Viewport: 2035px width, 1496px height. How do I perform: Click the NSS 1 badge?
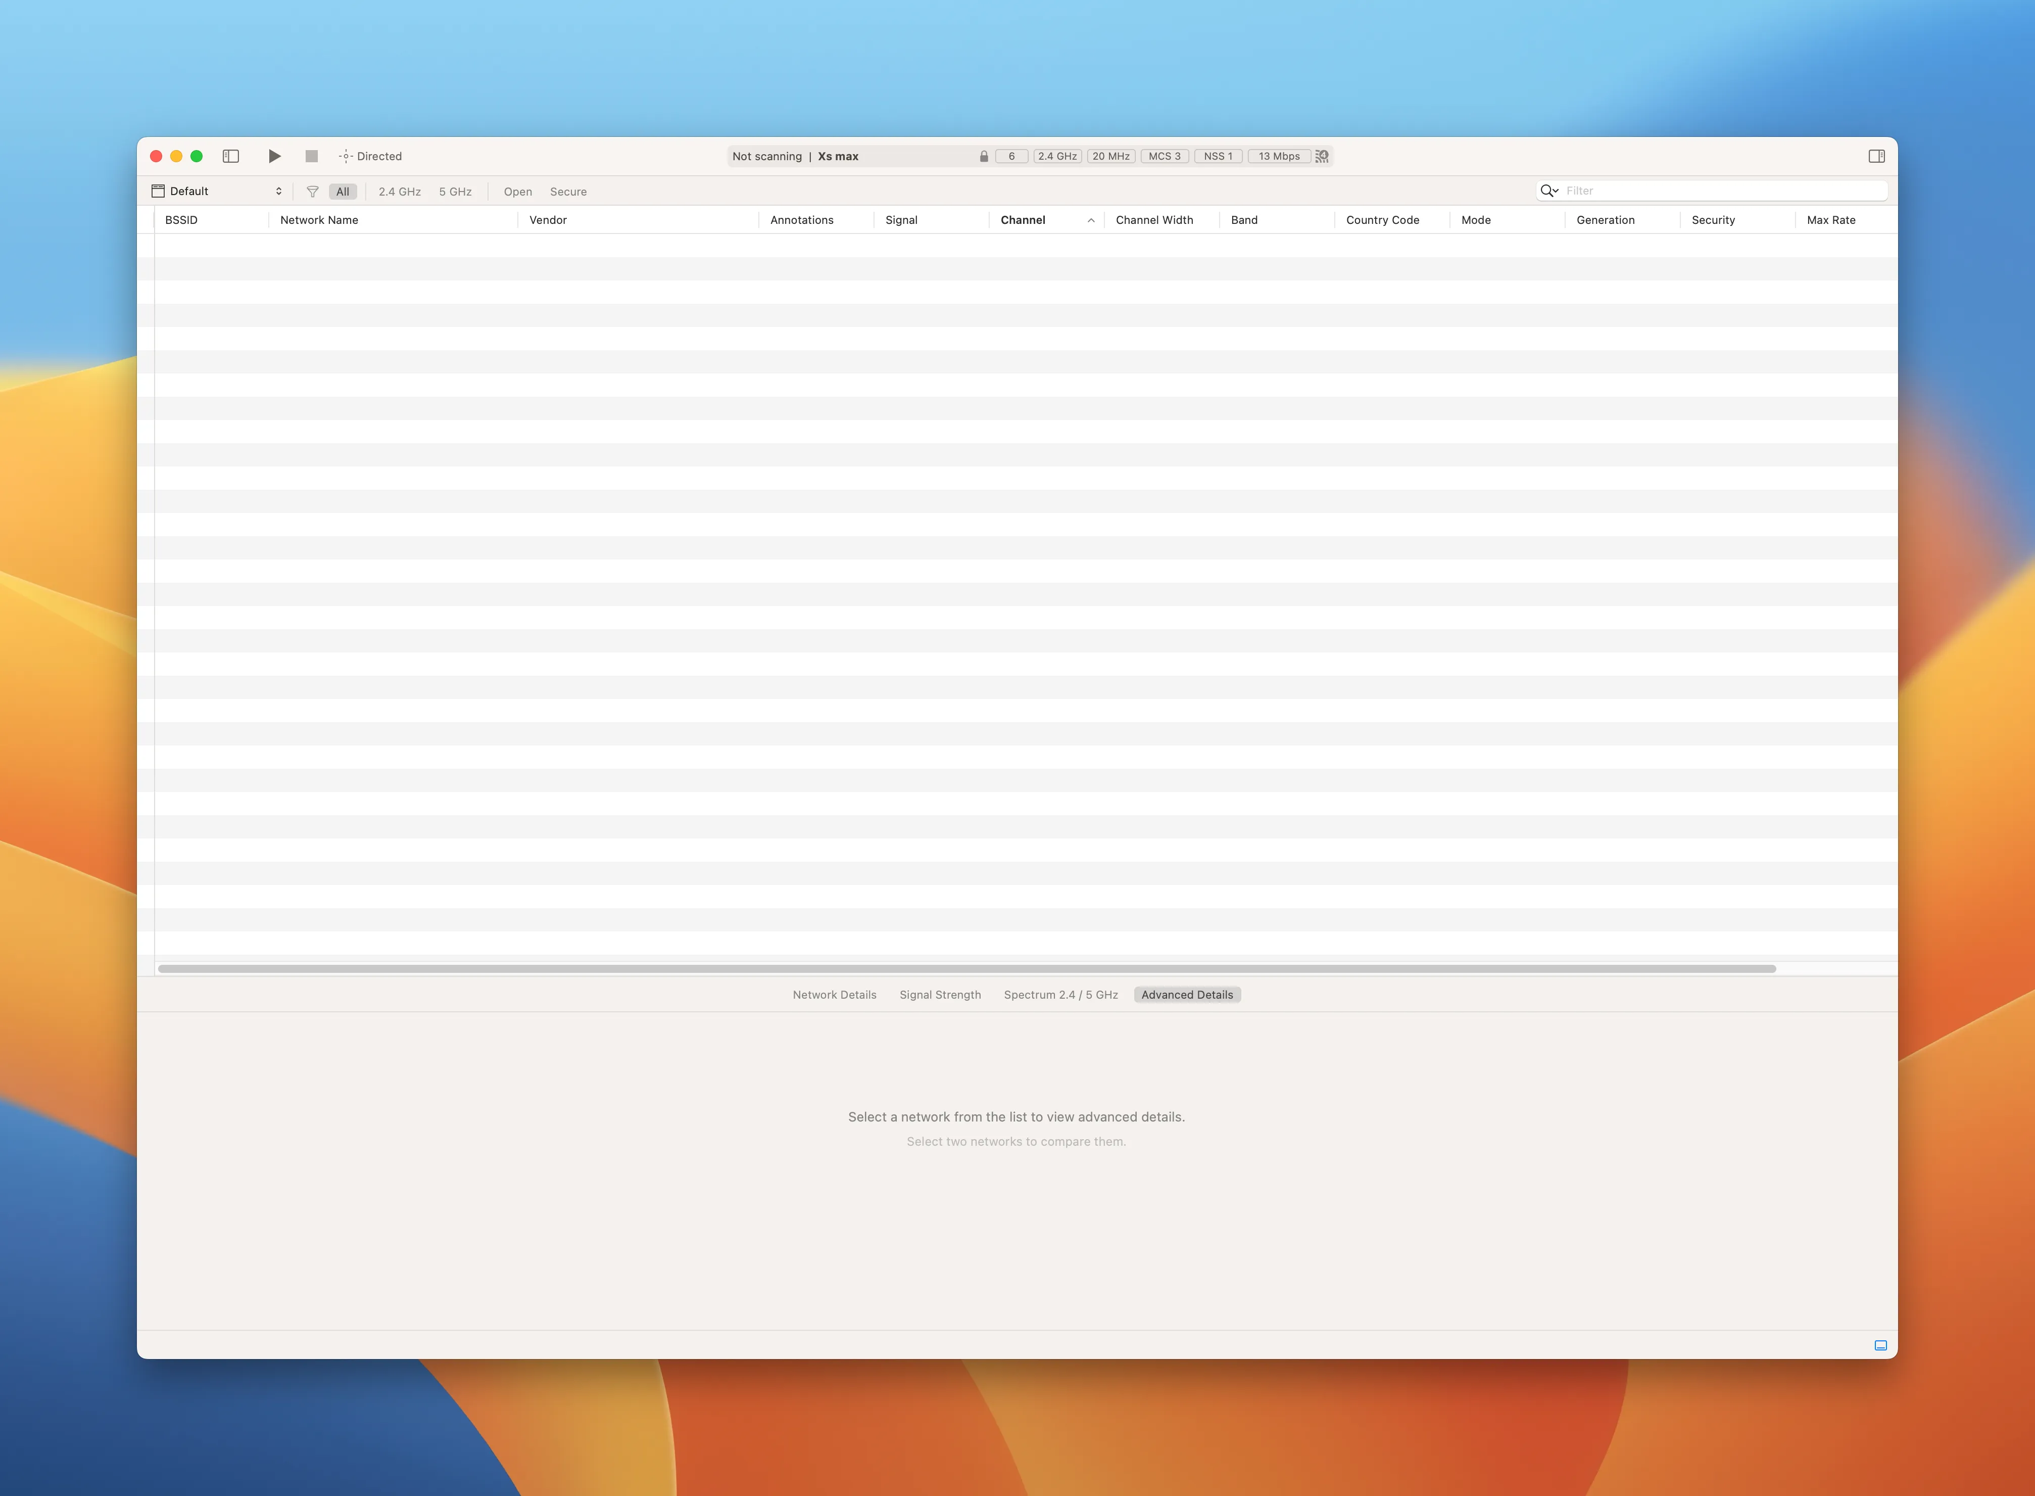(1218, 156)
